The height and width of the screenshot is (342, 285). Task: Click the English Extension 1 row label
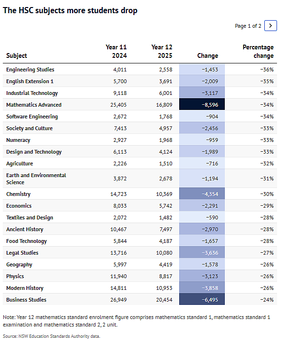point(30,81)
